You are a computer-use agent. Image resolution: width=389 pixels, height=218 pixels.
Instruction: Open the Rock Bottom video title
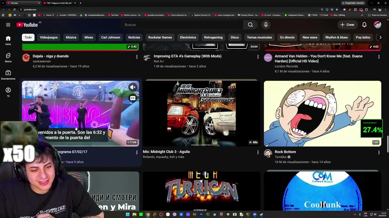tap(285, 152)
